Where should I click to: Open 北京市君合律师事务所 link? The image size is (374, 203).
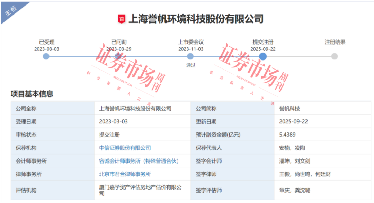coord(125,174)
